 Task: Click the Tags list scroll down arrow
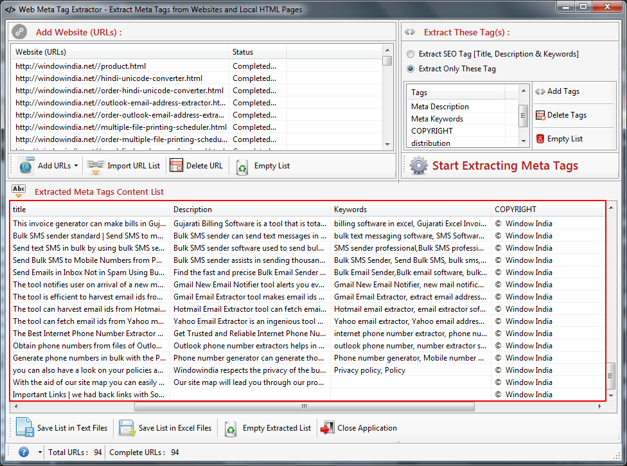[x=524, y=141]
